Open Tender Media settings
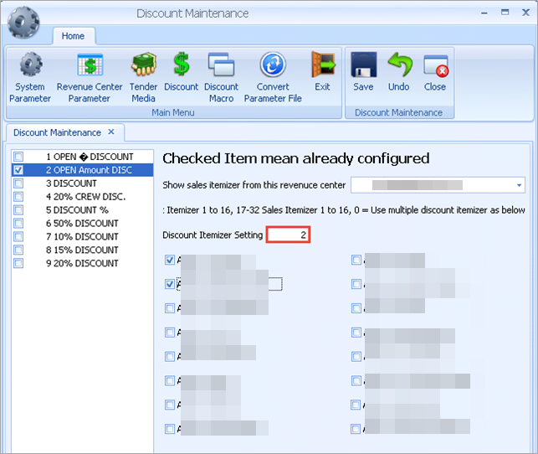 coord(143,77)
